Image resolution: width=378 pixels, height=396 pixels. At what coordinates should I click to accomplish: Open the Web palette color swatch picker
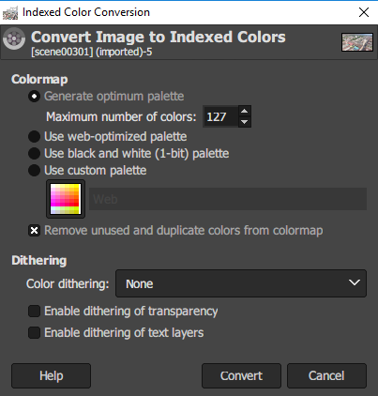click(x=66, y=199)
